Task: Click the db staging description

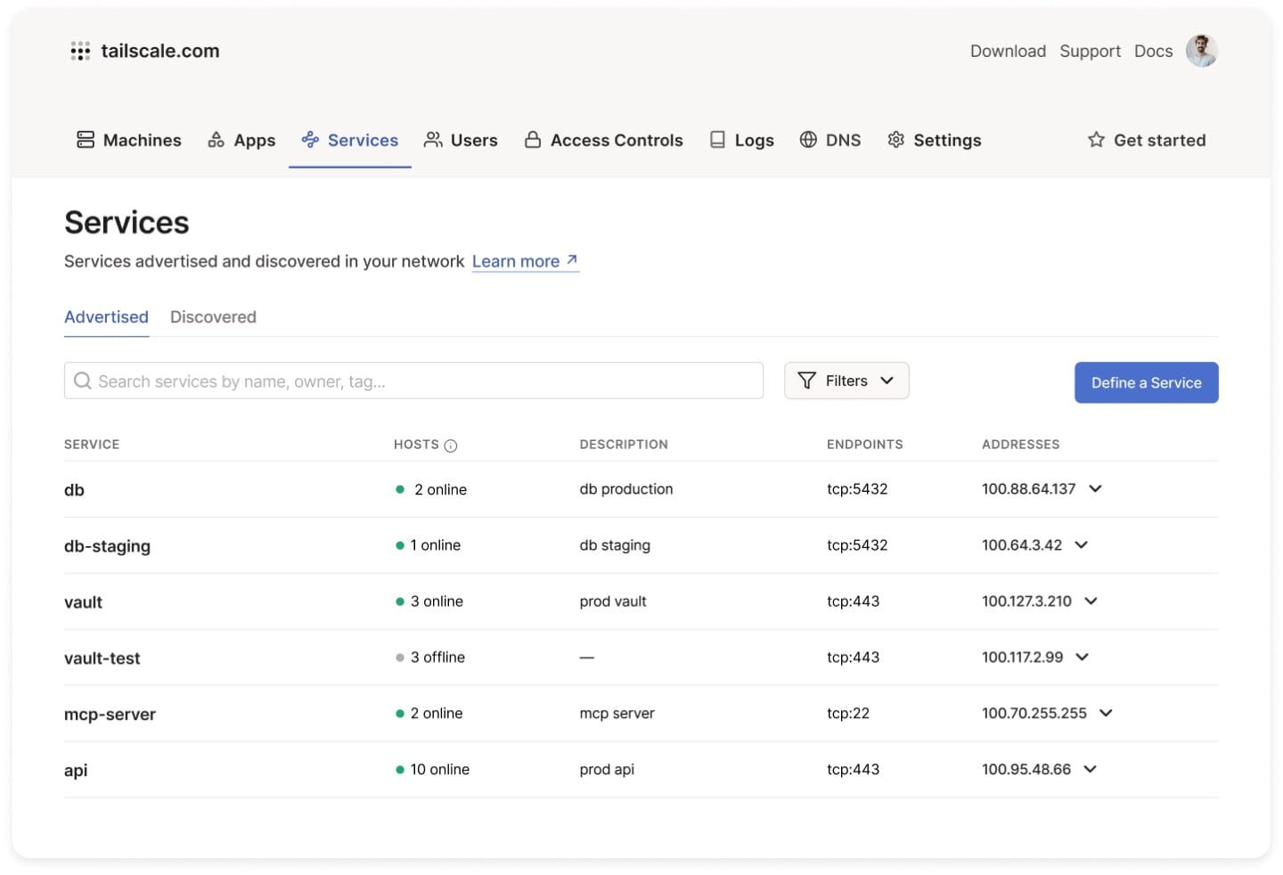Action: coord(615,544)
